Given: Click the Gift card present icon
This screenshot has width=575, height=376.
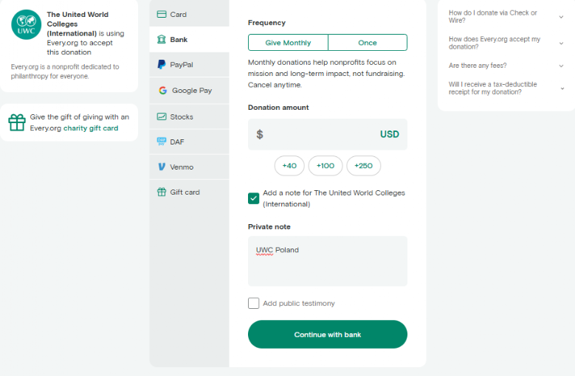Looking at the screenshot, I should pyautogui.click(x=162, y=192).
